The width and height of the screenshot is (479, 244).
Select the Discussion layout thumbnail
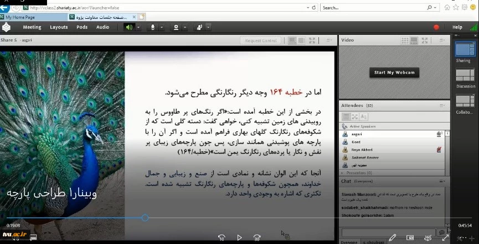465,75
